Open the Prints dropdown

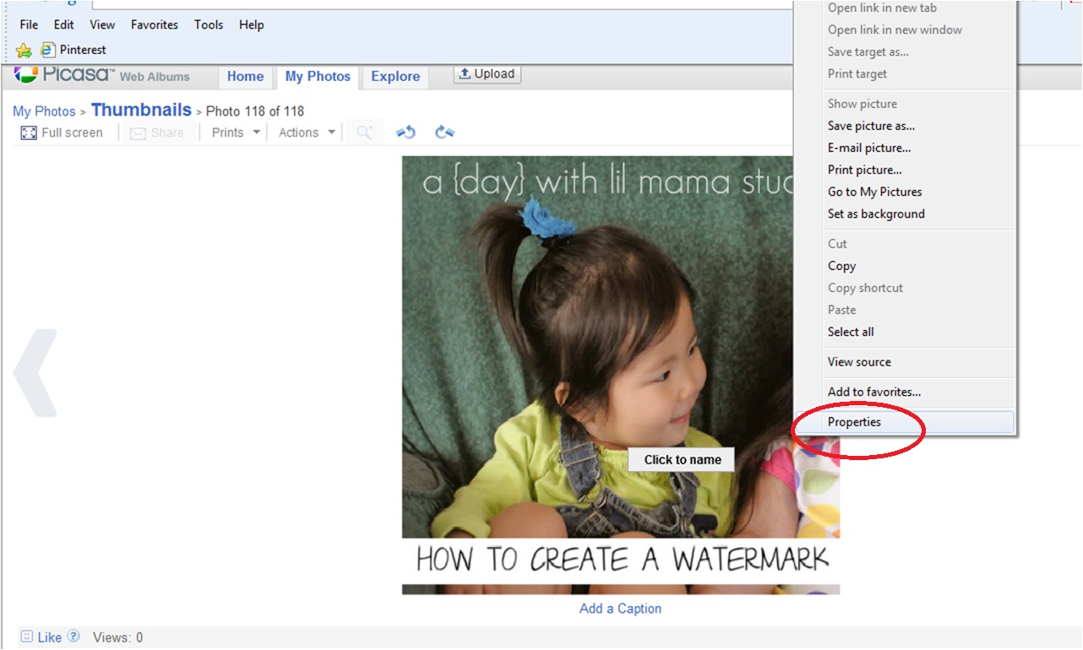tap(234, 132)
